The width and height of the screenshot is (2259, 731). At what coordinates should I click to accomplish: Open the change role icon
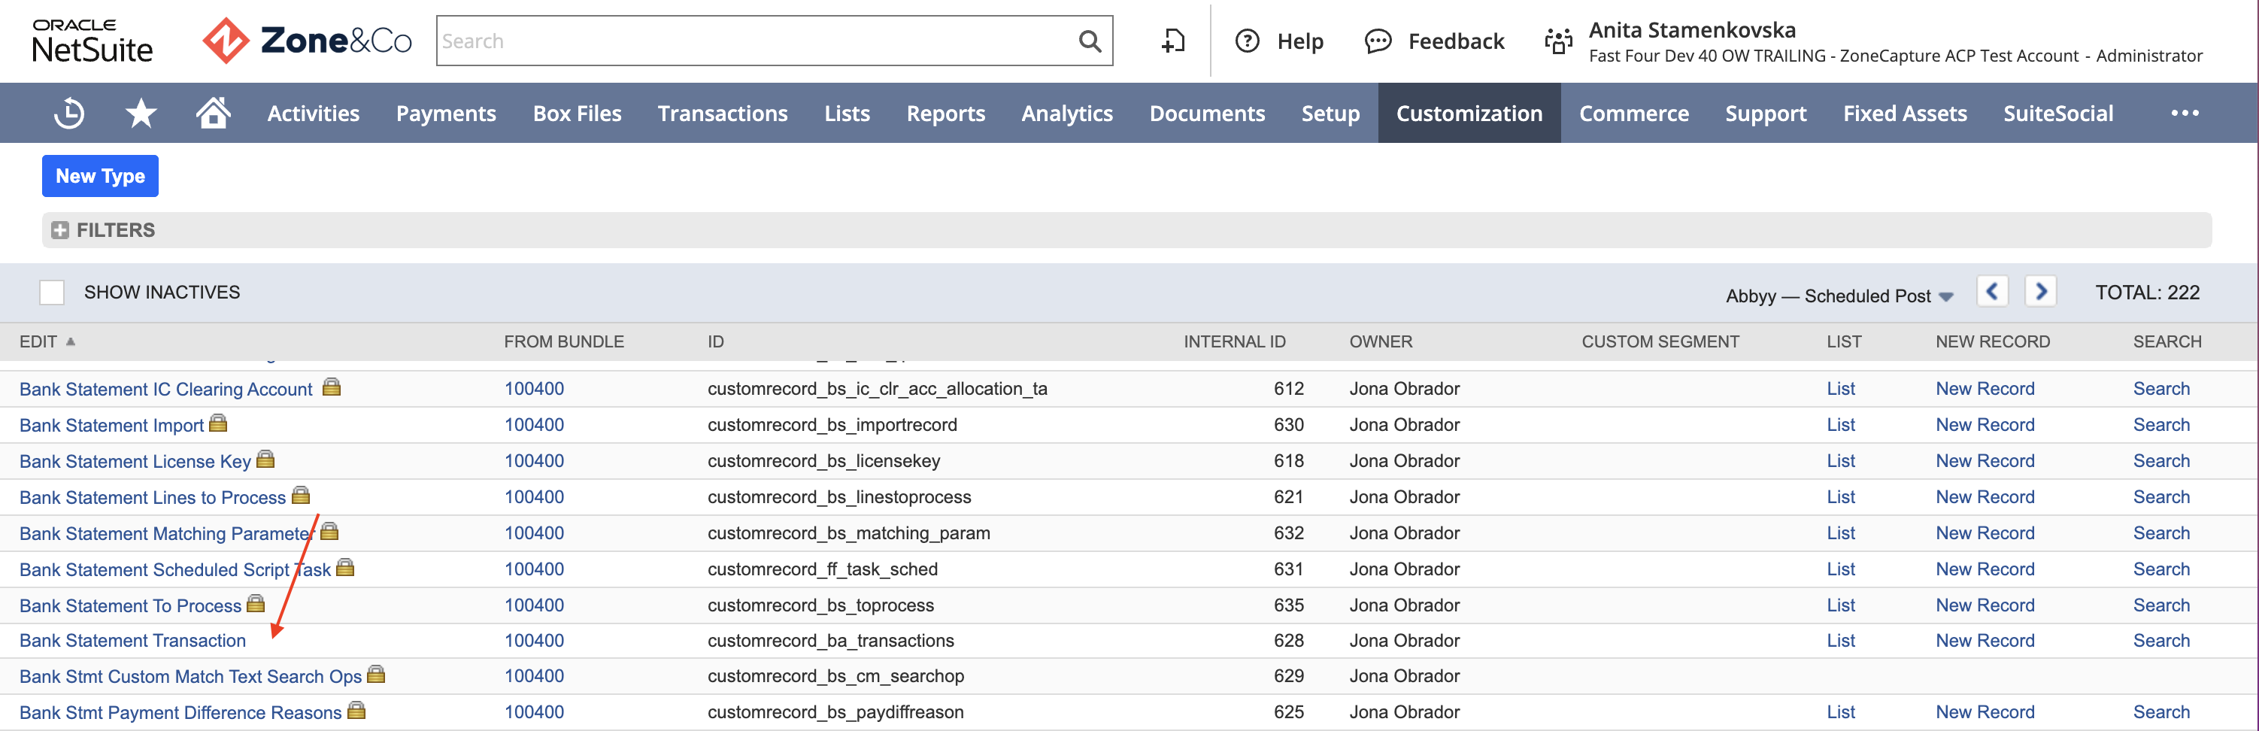[1557, 41]
